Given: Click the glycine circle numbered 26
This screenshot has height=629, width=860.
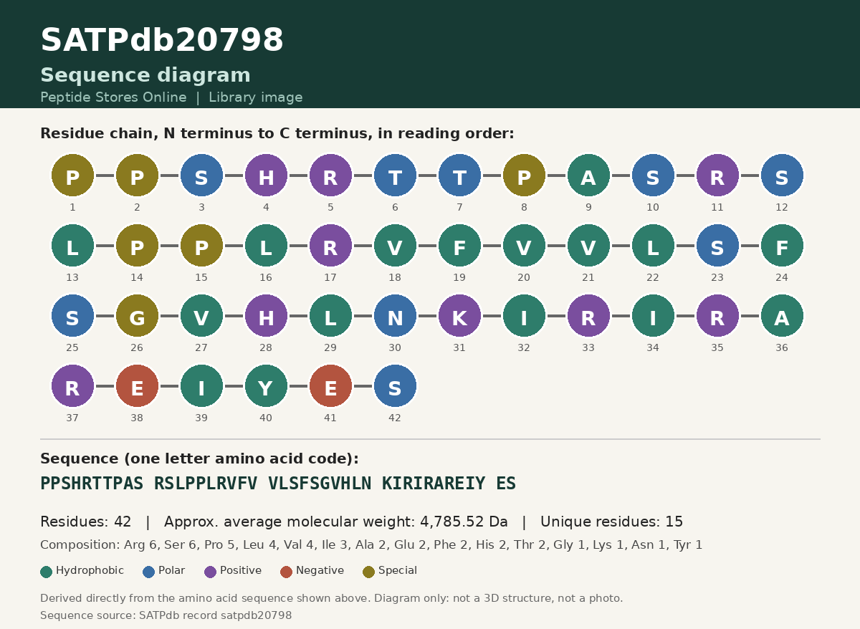Looking at the screenshot, I should tap(137, 316).
